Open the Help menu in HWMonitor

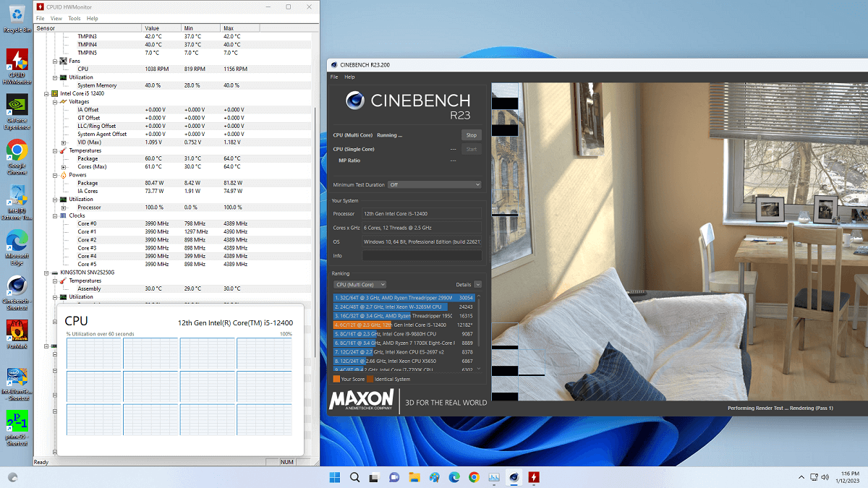click(93, 18)
